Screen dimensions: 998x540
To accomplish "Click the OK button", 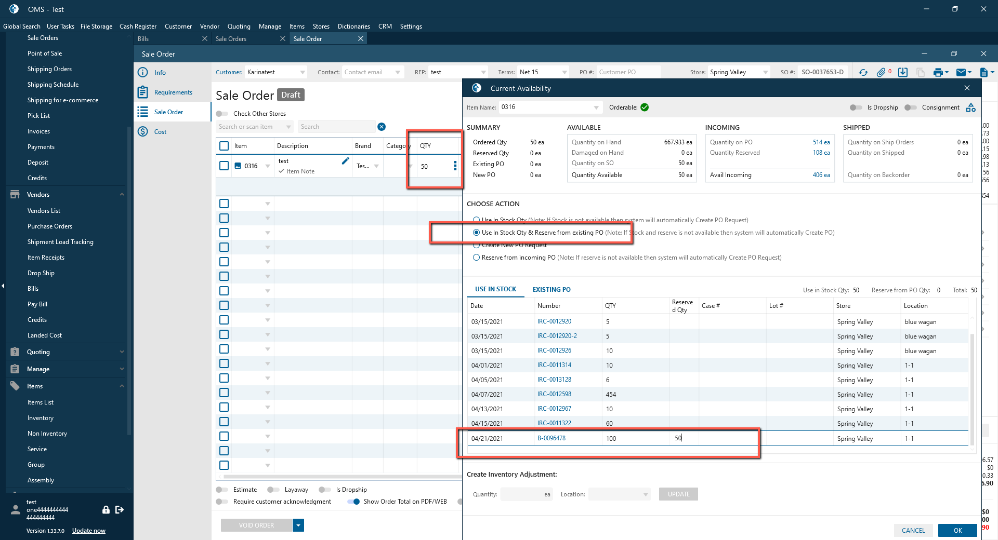I will (x=957, y=530).
